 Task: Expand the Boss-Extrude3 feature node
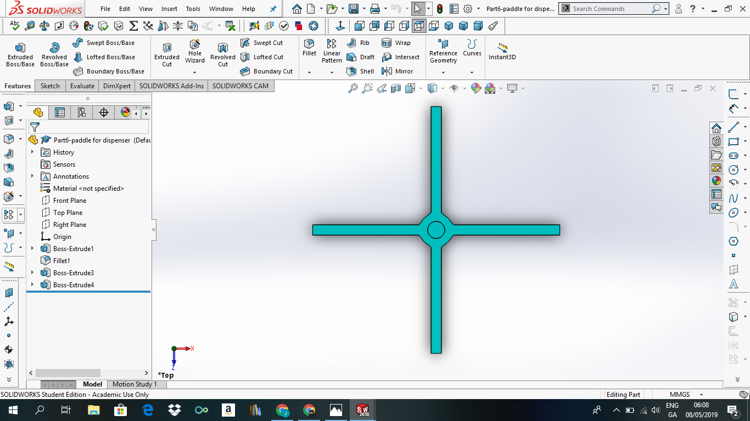point(32,273)
